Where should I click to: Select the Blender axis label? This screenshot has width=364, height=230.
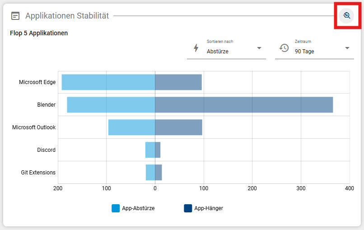46,105
